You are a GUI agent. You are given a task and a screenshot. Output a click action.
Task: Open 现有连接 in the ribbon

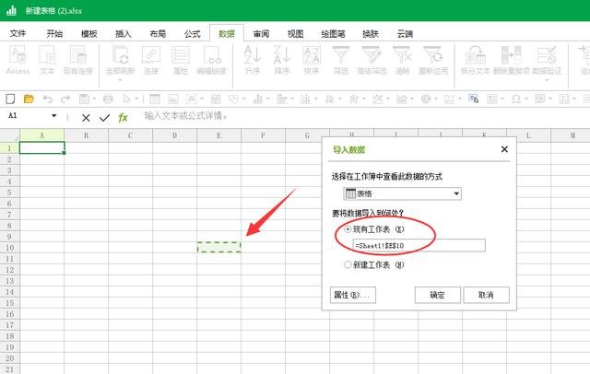(x=77, y=60)
